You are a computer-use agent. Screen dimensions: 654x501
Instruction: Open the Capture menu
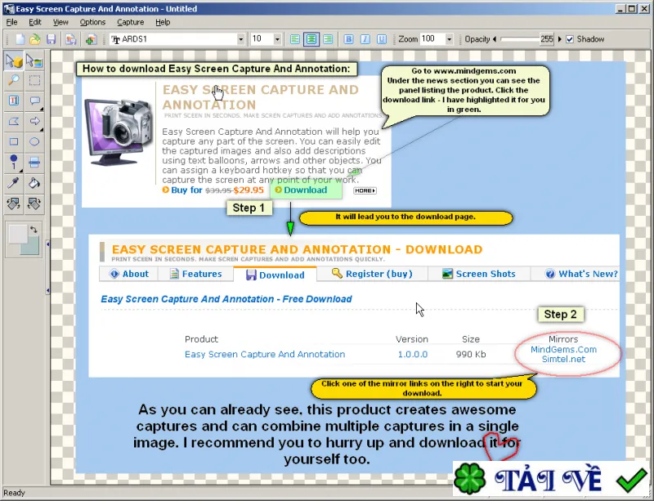pos(131,22)
